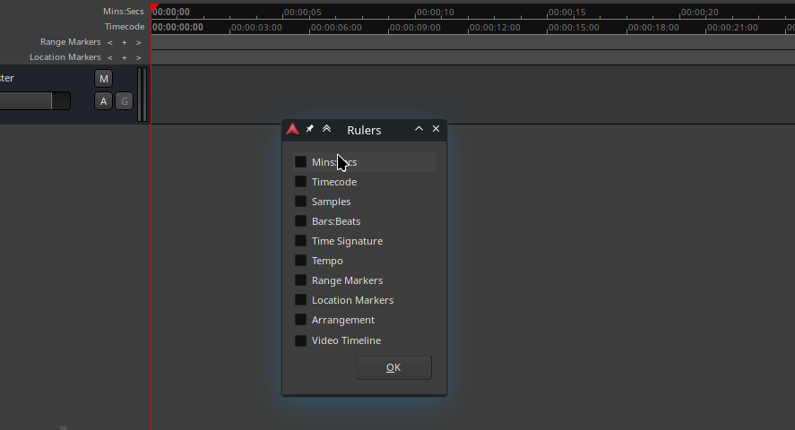Minimize the Rulers dialog with caret button

point(419,129)
